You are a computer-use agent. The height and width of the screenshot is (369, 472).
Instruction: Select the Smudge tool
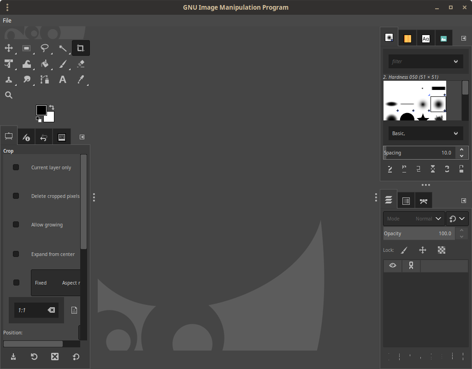26,79
